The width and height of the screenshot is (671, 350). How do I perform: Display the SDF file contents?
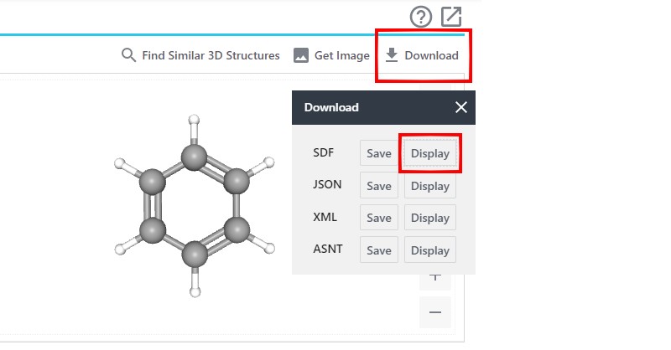[x=430, y=153]
